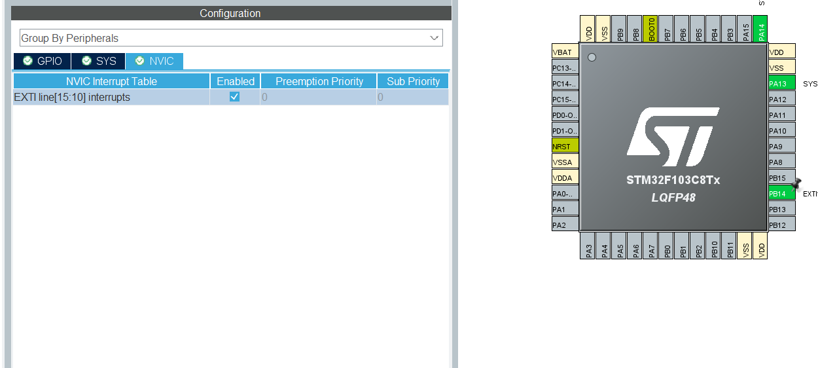Click the Preemption Priority column header
This screenshot has width=818, height=368.
319,81
